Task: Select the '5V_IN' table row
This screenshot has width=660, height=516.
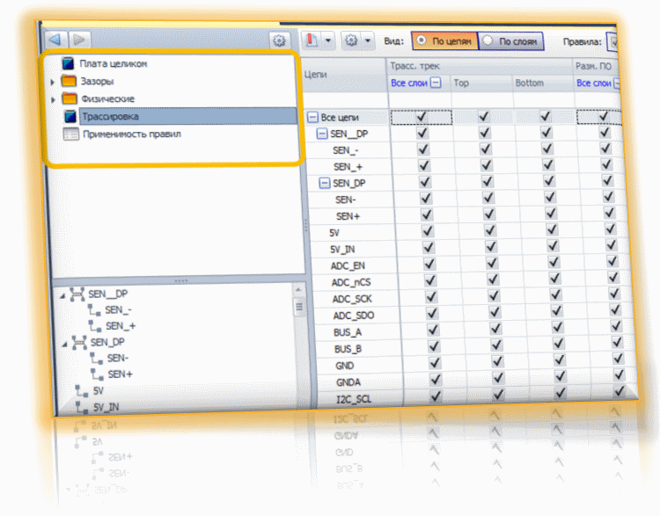Action: click(x=342, y=250)
